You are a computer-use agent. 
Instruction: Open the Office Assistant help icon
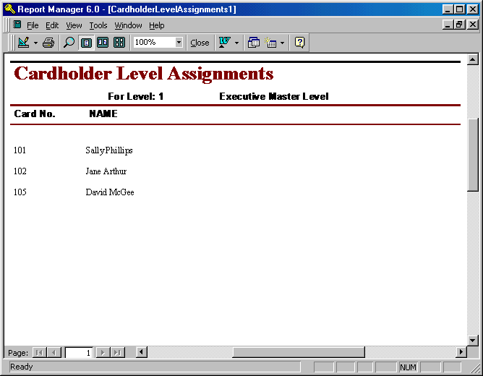300,43
